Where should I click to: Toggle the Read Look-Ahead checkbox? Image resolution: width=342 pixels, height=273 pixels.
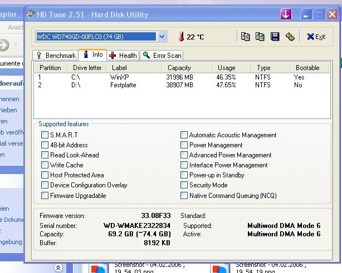click(45, 155)
